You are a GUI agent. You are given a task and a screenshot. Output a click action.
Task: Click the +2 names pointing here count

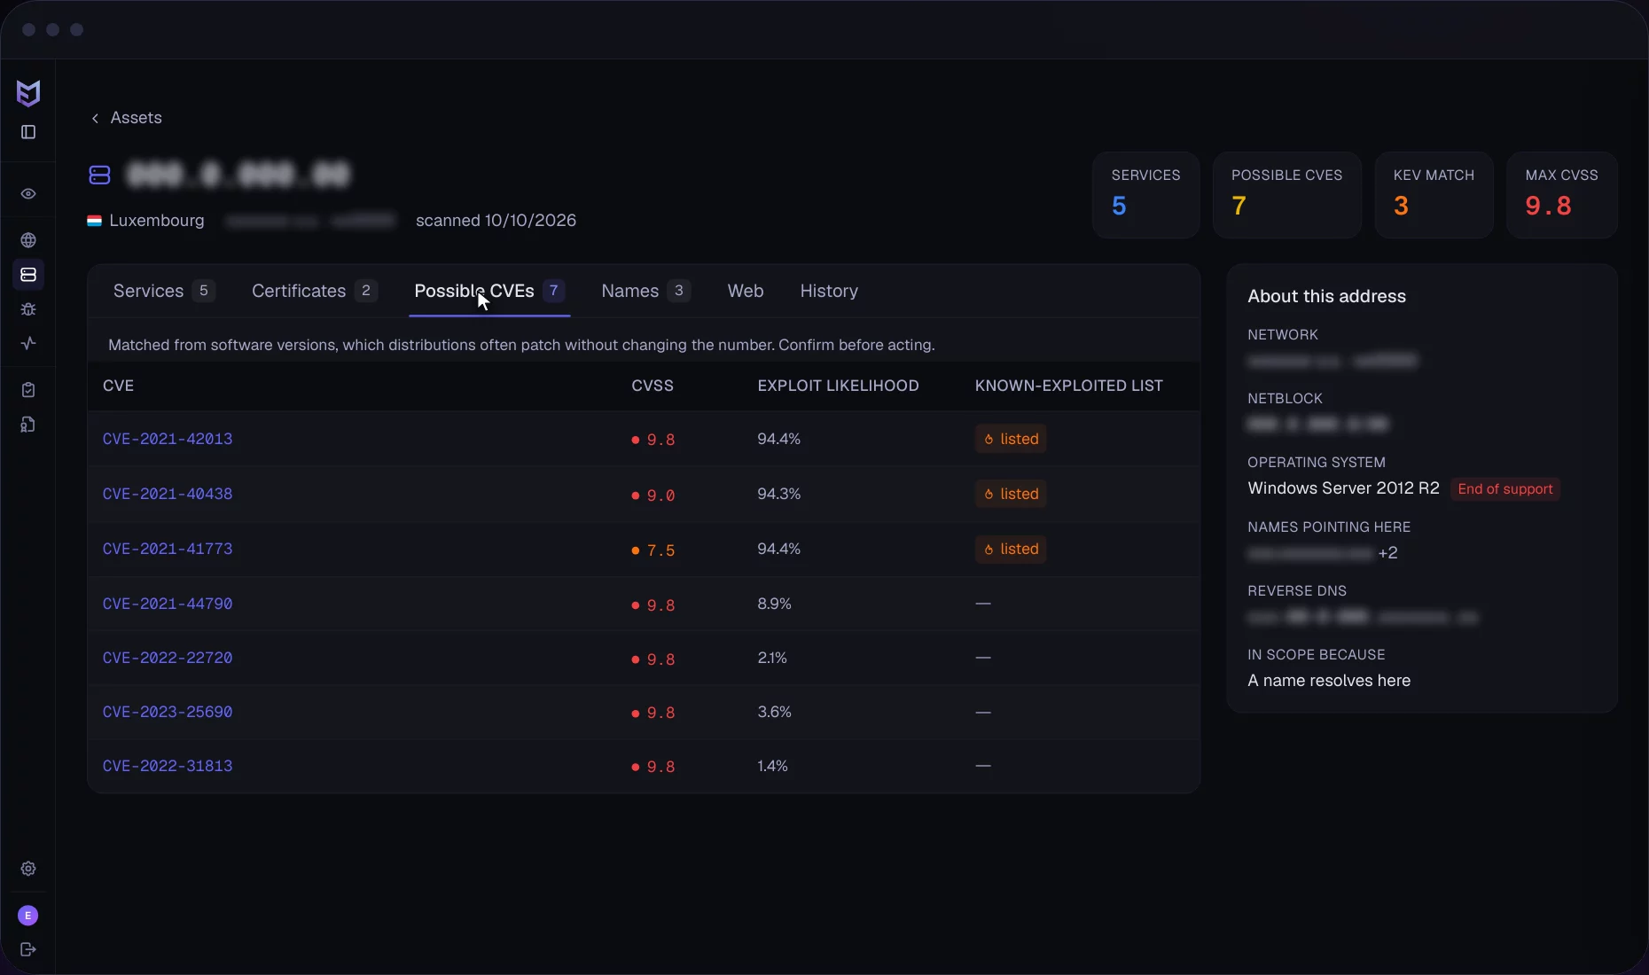(1388, 553)
